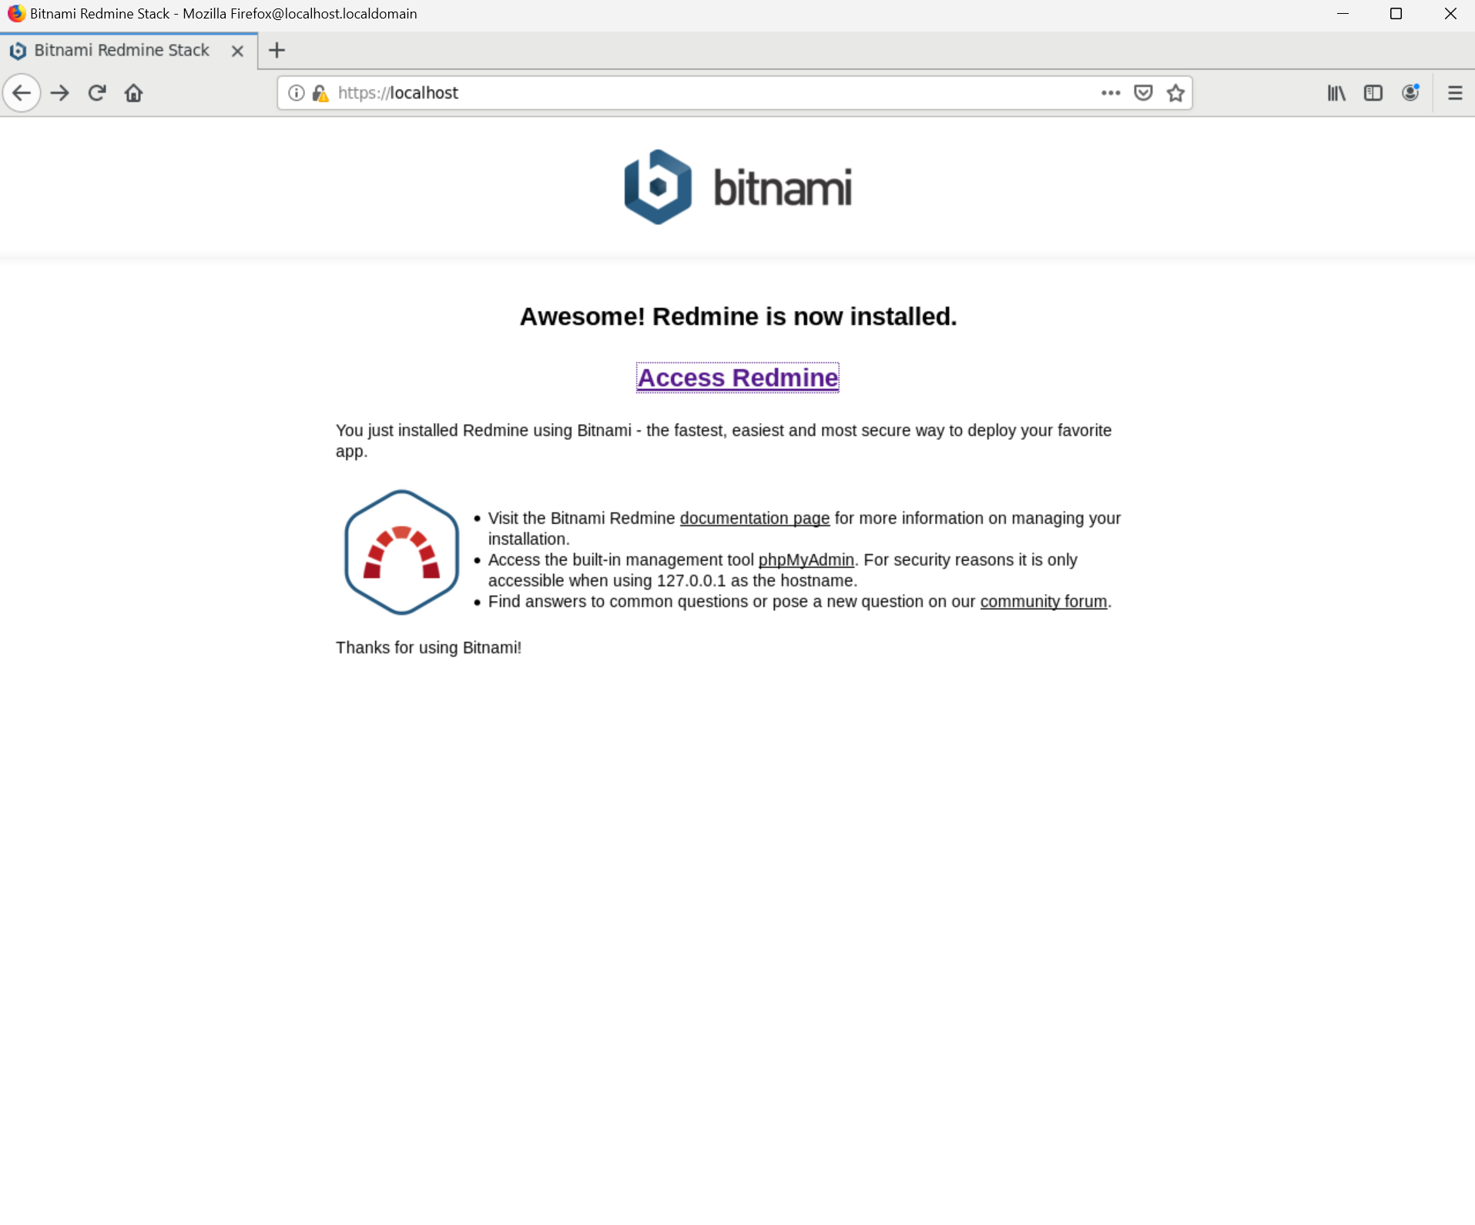The height and width of the screenshot is (1225, 1475).
Task: Open the Firefox account menu
Action: tap(1410, 93)
